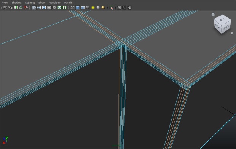Open the Shading menu
236x149 pixels.
[x=16, y=3]
